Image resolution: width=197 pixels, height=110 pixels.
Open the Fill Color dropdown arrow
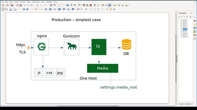[x=18, y=9]
